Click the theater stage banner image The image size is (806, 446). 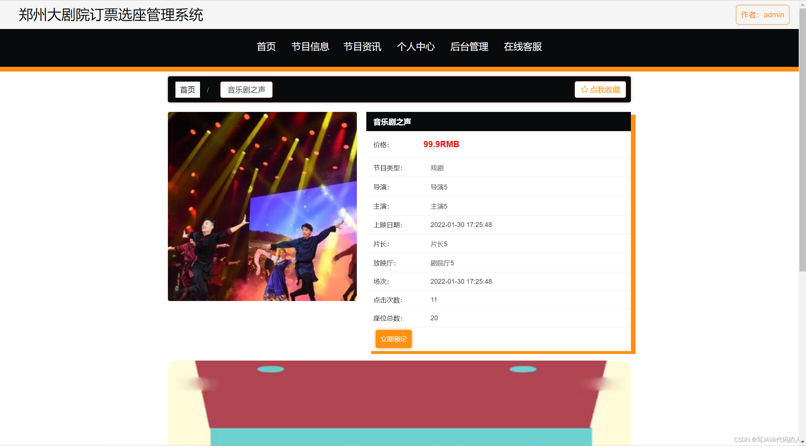pyautogui.click(x=399, y=403)
